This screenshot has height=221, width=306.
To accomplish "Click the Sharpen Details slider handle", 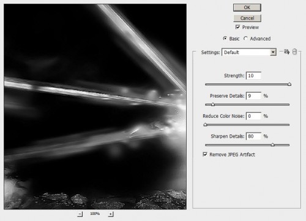I will pyautogui.click(x=273, y=145).
